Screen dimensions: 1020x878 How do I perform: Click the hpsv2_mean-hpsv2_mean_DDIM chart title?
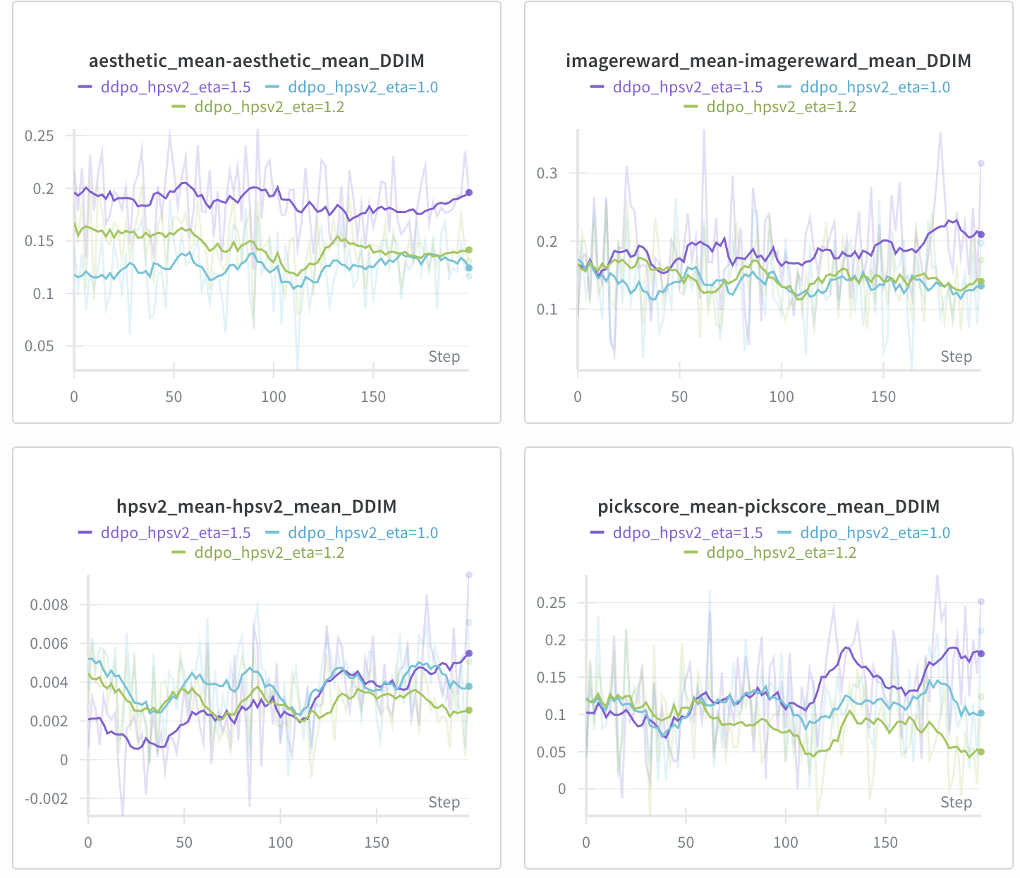(x=256, y=507)
